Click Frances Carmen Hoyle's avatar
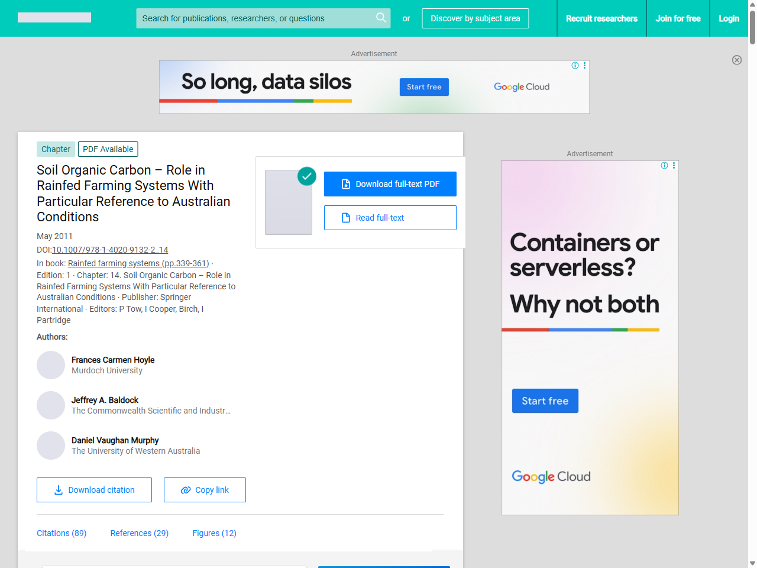The image size is (757, 568). (51, 365)
